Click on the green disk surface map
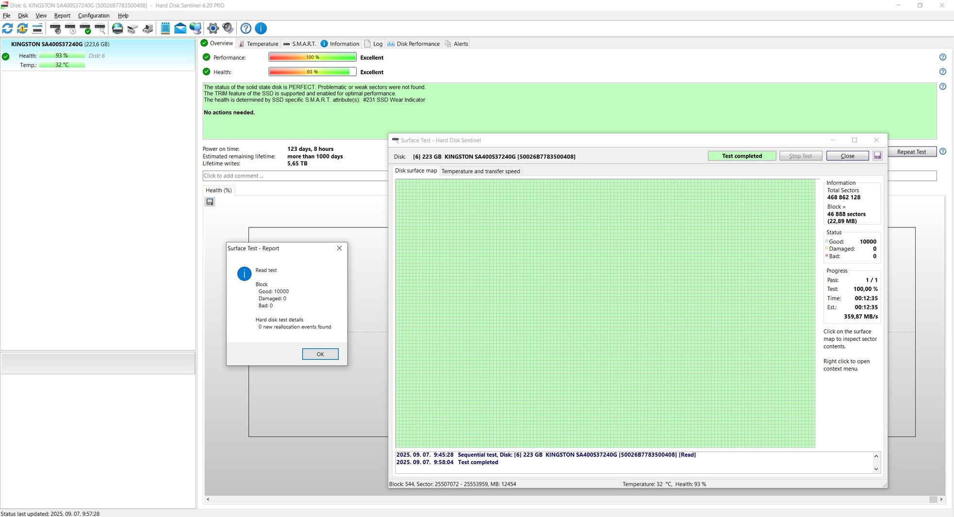The image size is (954, 517). [605, 313]
